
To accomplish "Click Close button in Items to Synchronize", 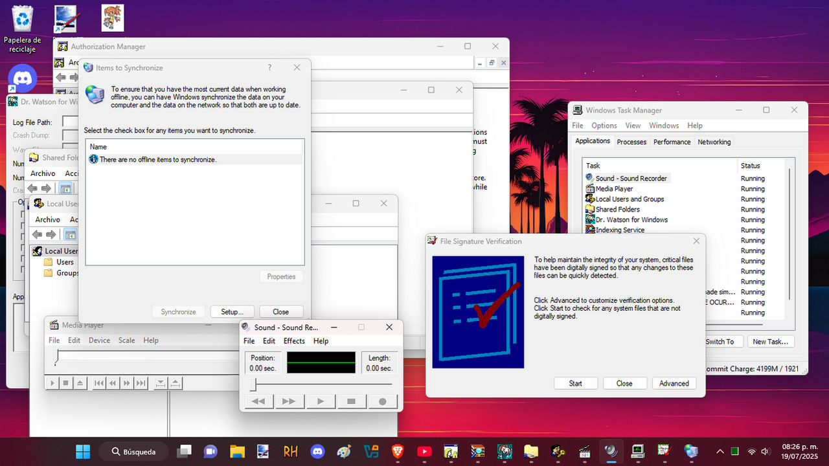I will tap(281, 311).
